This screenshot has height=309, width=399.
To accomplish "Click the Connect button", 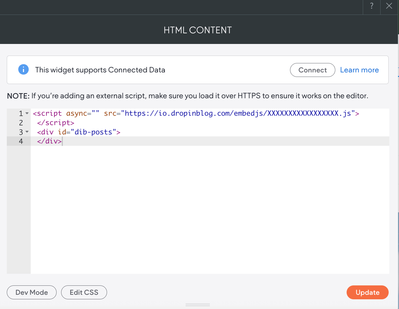I will coord(312,70).
